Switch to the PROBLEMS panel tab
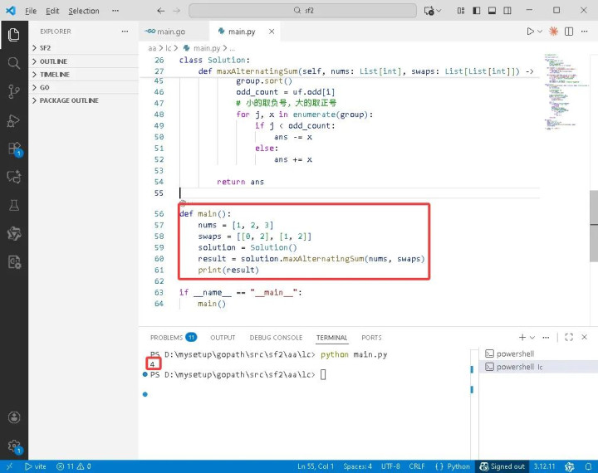 click(166, 338)
